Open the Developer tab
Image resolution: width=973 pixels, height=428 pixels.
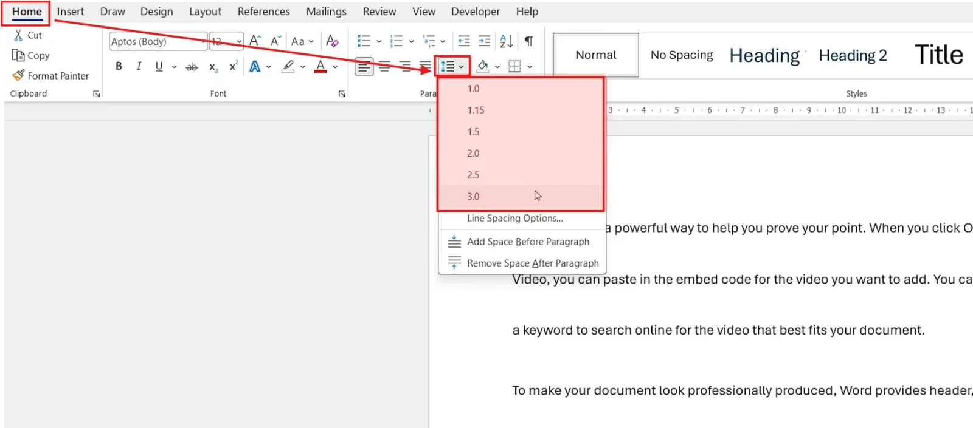click(x=475, y=12)
